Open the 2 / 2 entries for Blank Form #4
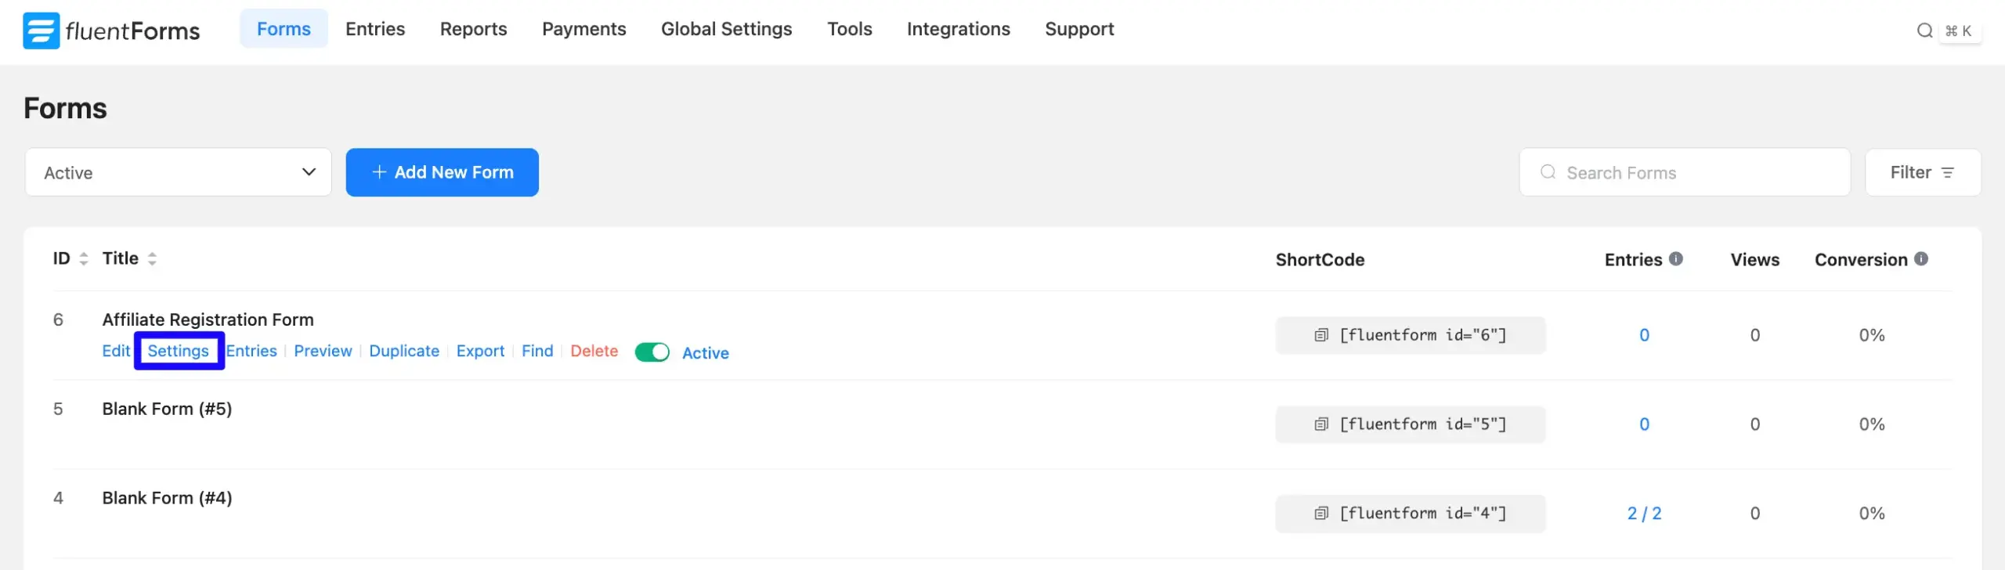This screenshot has height=570, width=2005. click(x=1644, y=514)
